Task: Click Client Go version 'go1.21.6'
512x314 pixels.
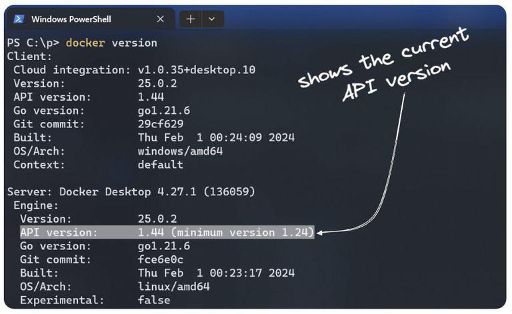Action: [164, 111]
